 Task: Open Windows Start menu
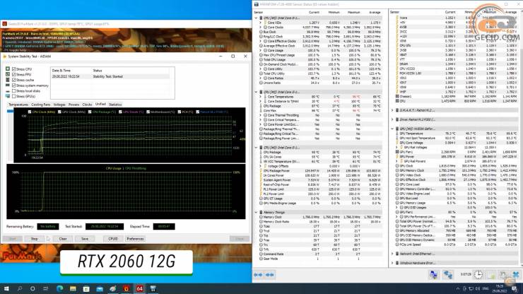click(x=6, y=288)
